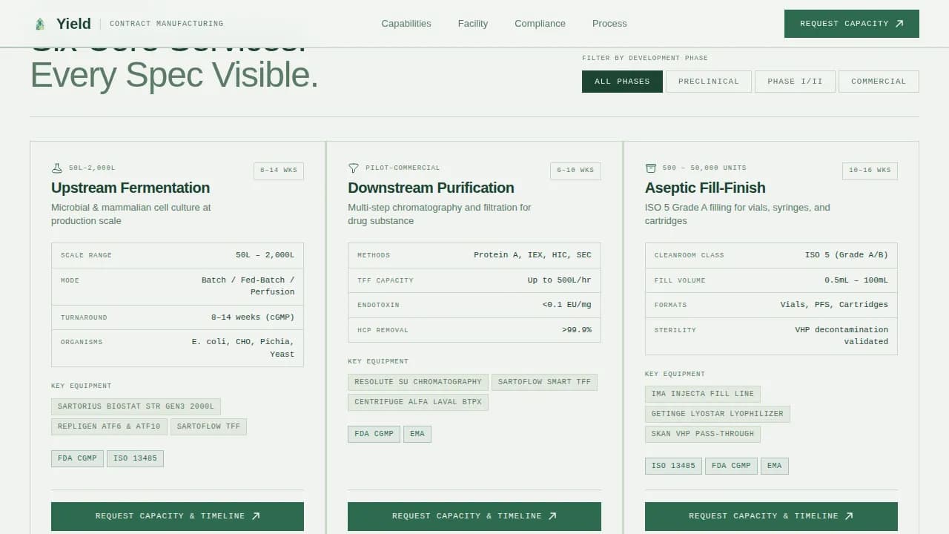
Task: Enable the ALL PHASES filter
Action: coord(622,82)
